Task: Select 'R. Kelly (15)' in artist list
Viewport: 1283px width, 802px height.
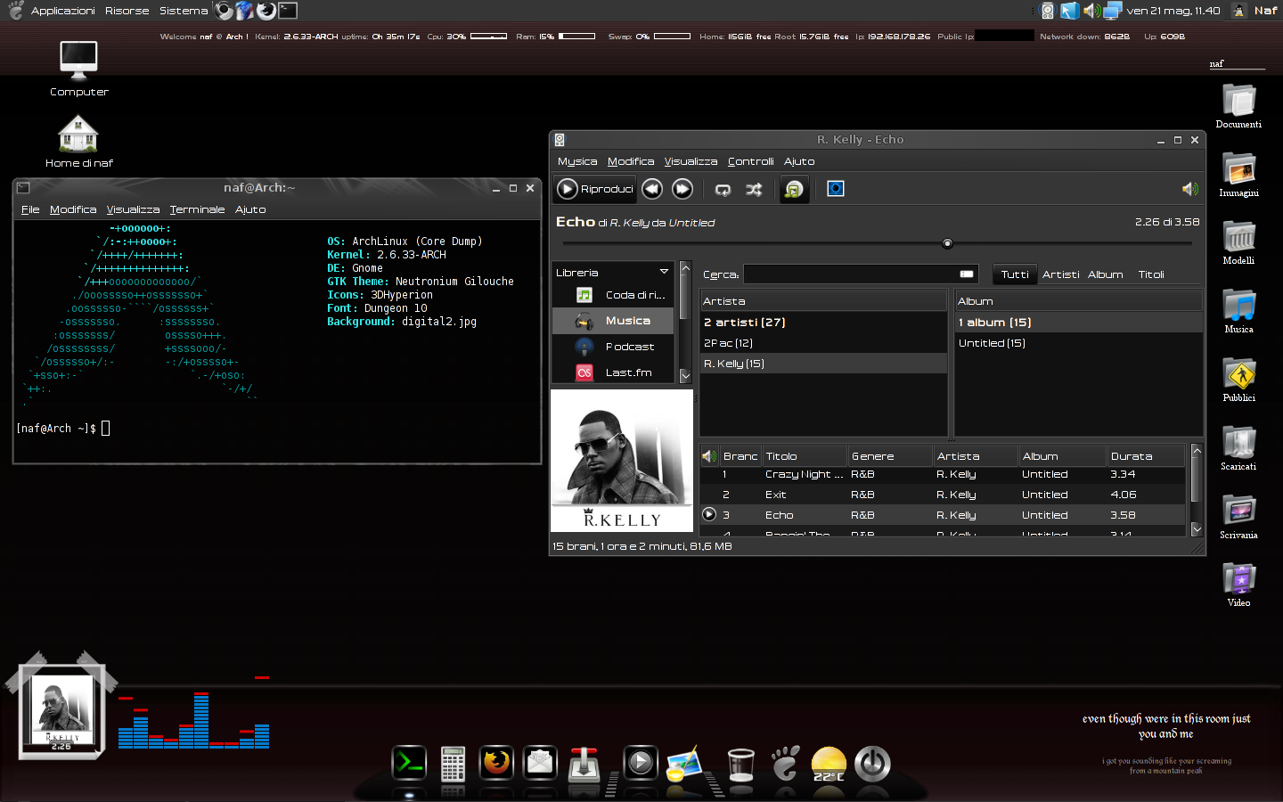Action: (823, 364)
